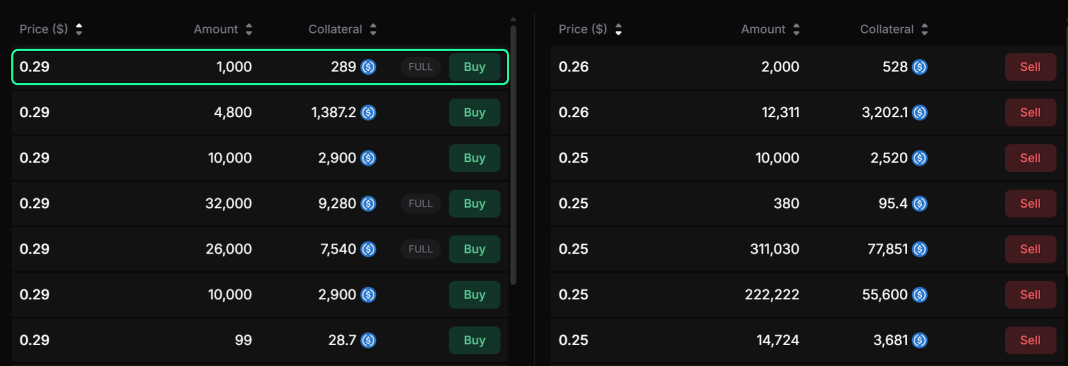Click the collateral value 28.7
Screen dimensions: 1068x366
click(x=342, y=340)
